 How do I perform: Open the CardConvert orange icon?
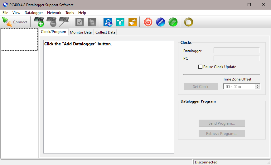click(133, 22)
